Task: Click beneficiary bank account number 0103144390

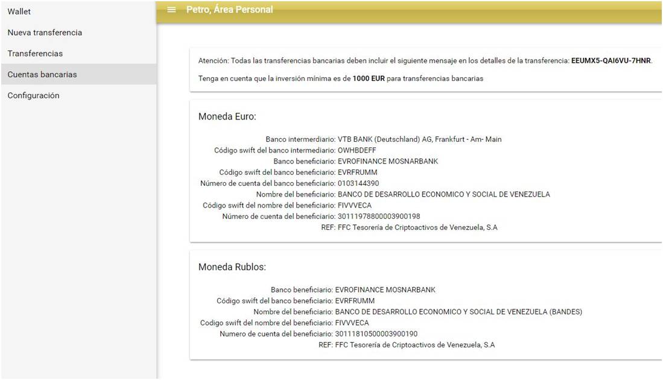Action: [358, 183]
